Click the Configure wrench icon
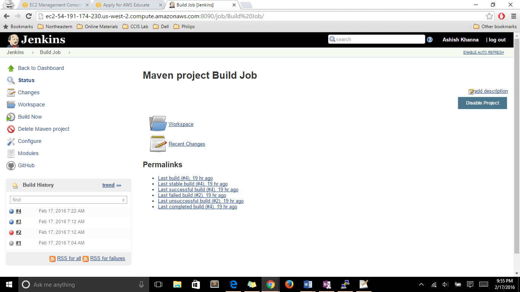Image resolution: width=520 pixels, height=292 pixels. point(11,141)
